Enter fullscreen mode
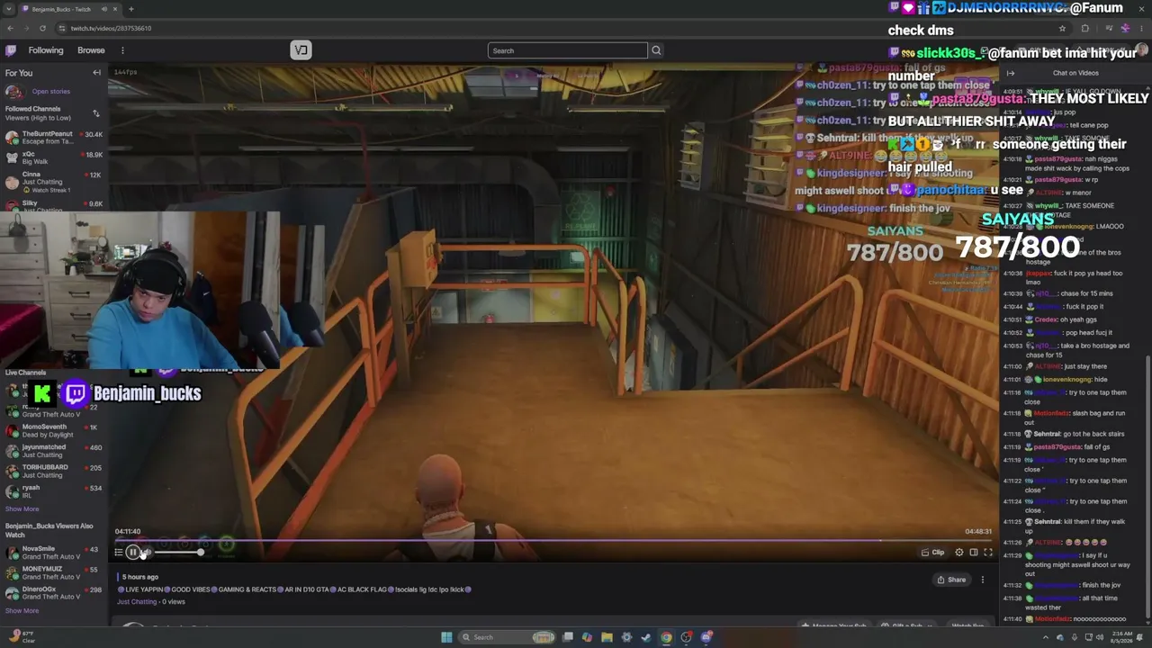The image size is (1152, 648). (988, 553)
